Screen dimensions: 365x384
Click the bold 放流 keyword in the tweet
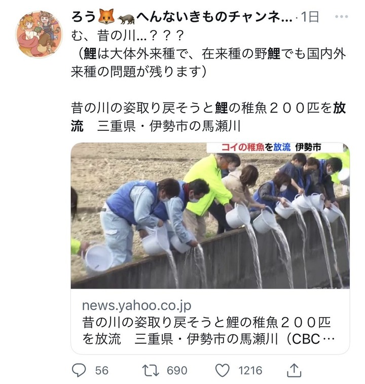click(x=339, y=108)
